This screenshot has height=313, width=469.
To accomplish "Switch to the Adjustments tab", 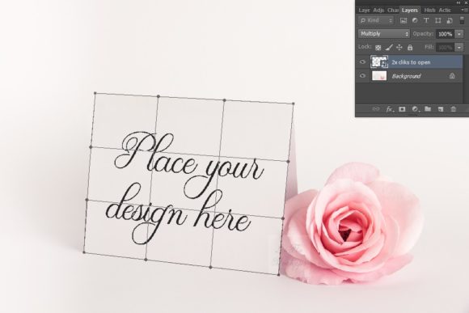I will [378, 11].
